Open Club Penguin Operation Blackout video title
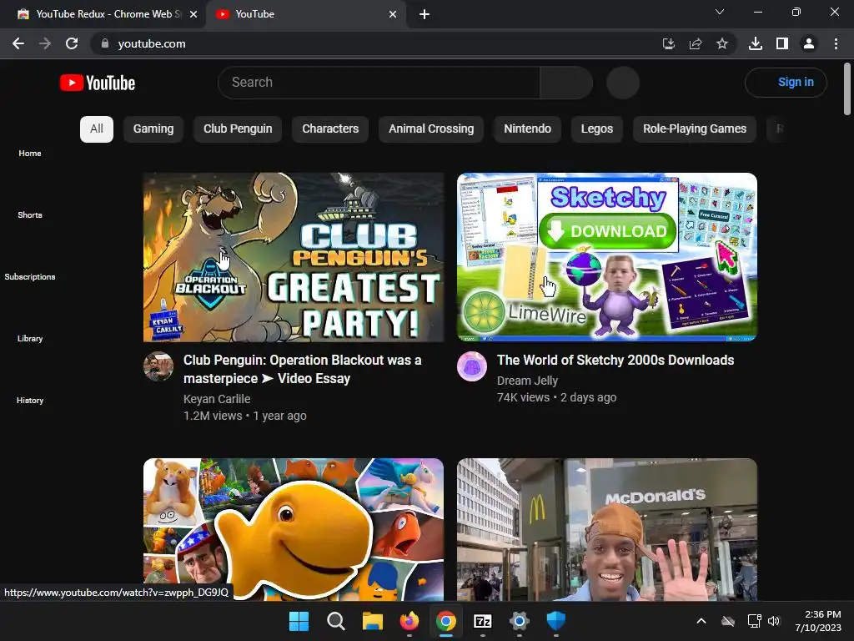The image size is (854, 641). [x=302, y=369]
